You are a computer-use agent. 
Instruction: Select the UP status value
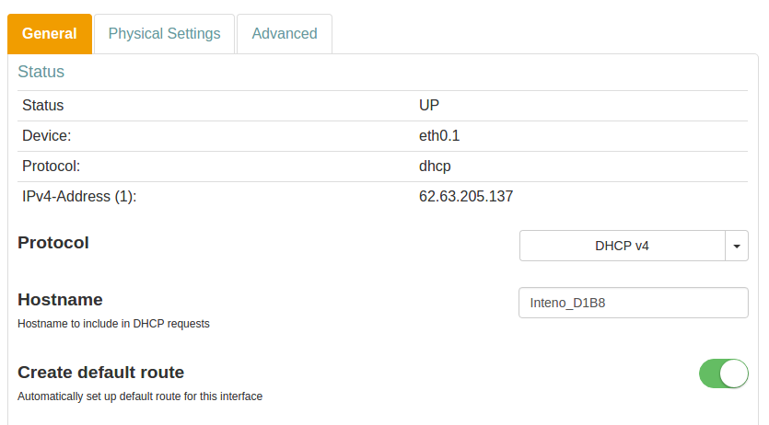[x=429, y=106]
